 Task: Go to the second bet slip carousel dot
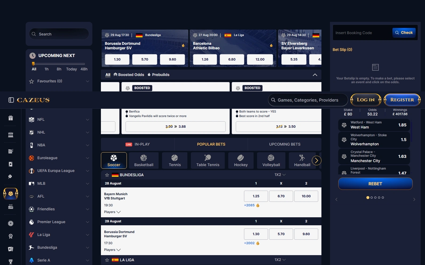pyautogui.click(x=372, y=198)
